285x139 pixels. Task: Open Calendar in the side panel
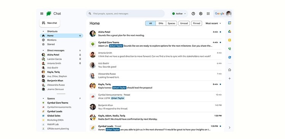point(230,23)
